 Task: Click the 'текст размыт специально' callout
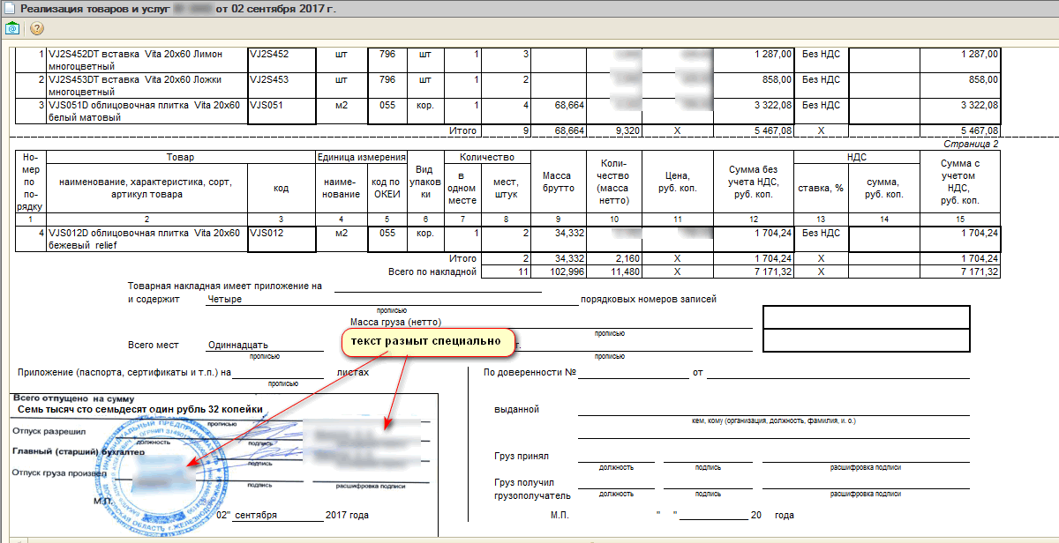coord(427,342)
